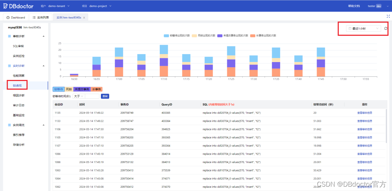Click the lock wait time input field
Screen dimensions: 392x191
(x=92, y=96)
